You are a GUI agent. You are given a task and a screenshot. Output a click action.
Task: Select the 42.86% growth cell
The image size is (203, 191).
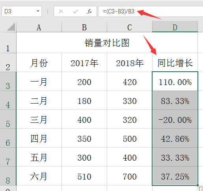point(175,138)
